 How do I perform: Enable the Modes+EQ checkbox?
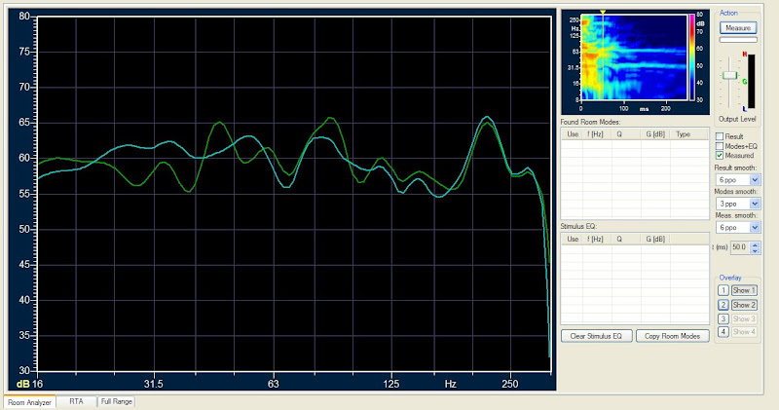pos(720,146)
